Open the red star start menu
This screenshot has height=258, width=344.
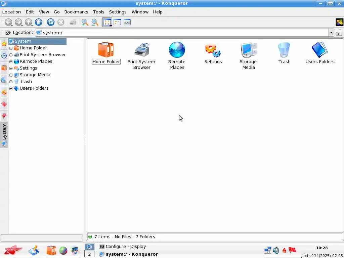[13, 250]
